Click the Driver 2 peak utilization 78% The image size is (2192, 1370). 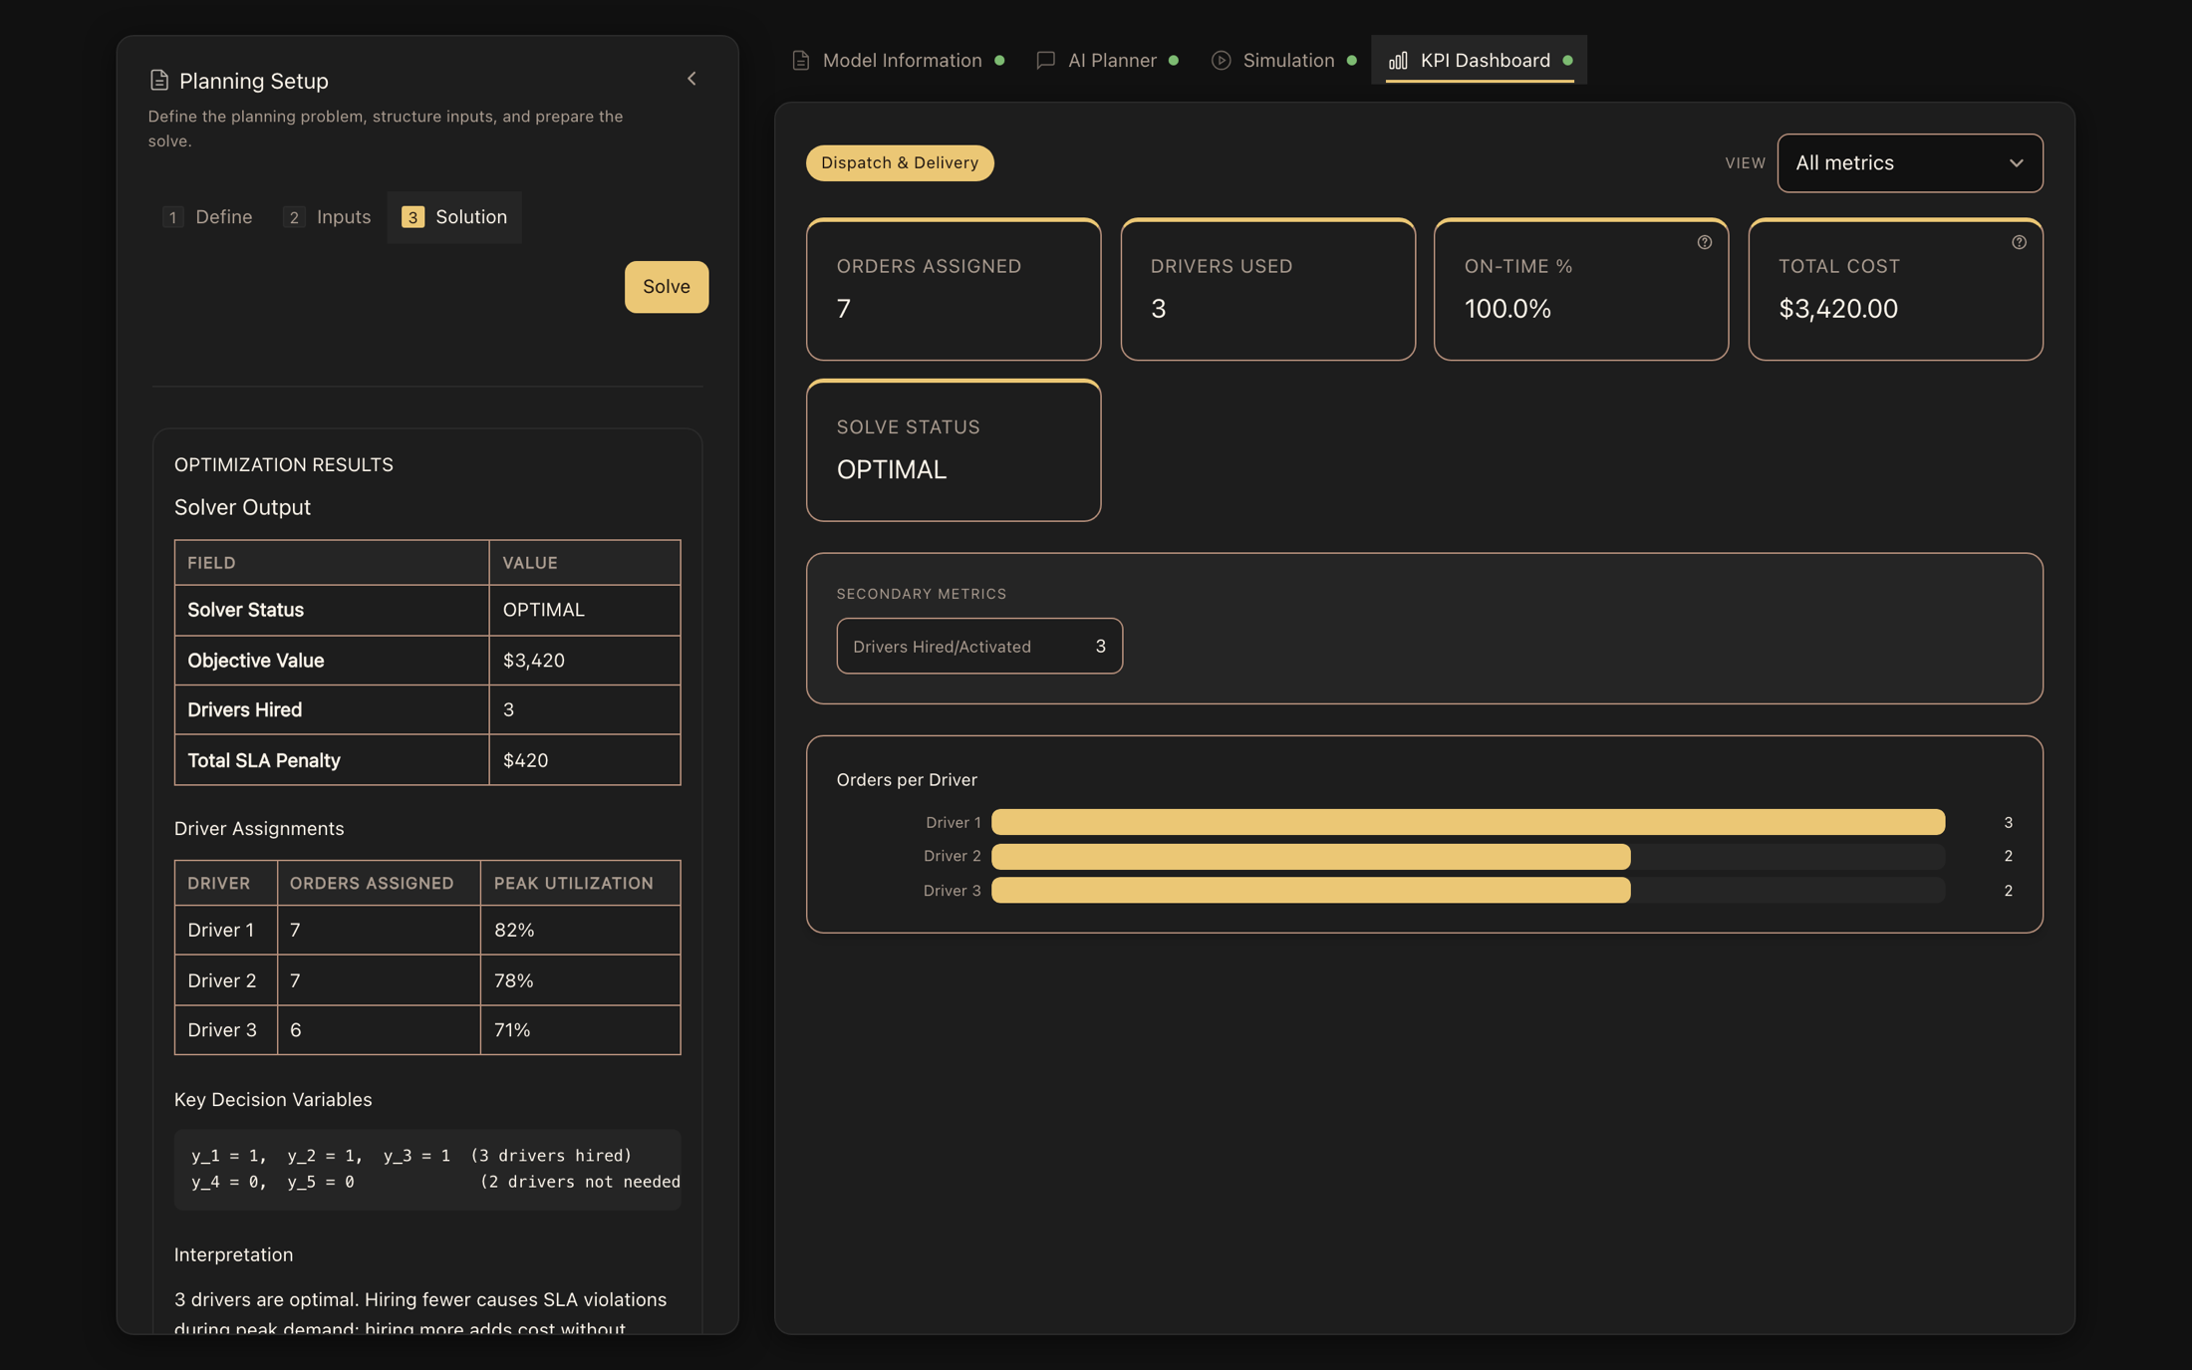click(x=513, y=980)
